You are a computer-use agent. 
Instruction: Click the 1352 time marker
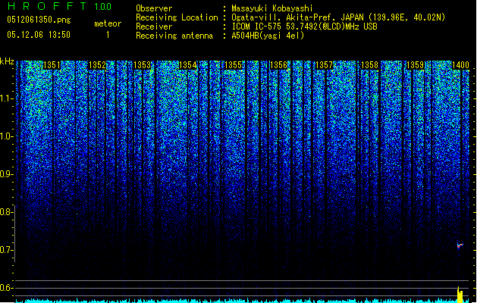click(x=97, y=65)
